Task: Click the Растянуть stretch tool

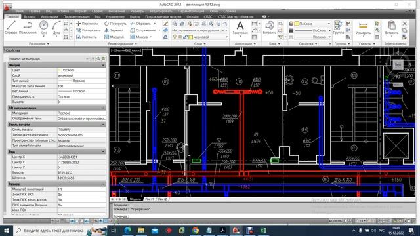Action: 87,37
